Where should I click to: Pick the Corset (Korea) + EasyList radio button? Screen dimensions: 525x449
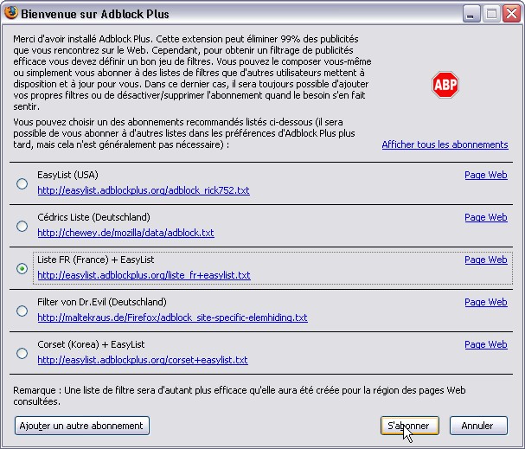pyautogui.click(x=22, y=353)
